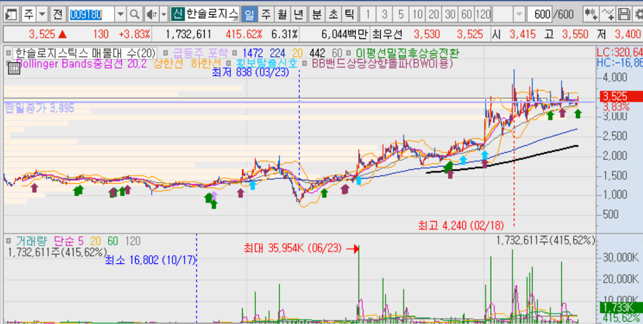Image resolution: width=643 pixels, height=324 pixels.
Task: Expand the dropdown next to the speaker
Action: [x=164, y=15]
